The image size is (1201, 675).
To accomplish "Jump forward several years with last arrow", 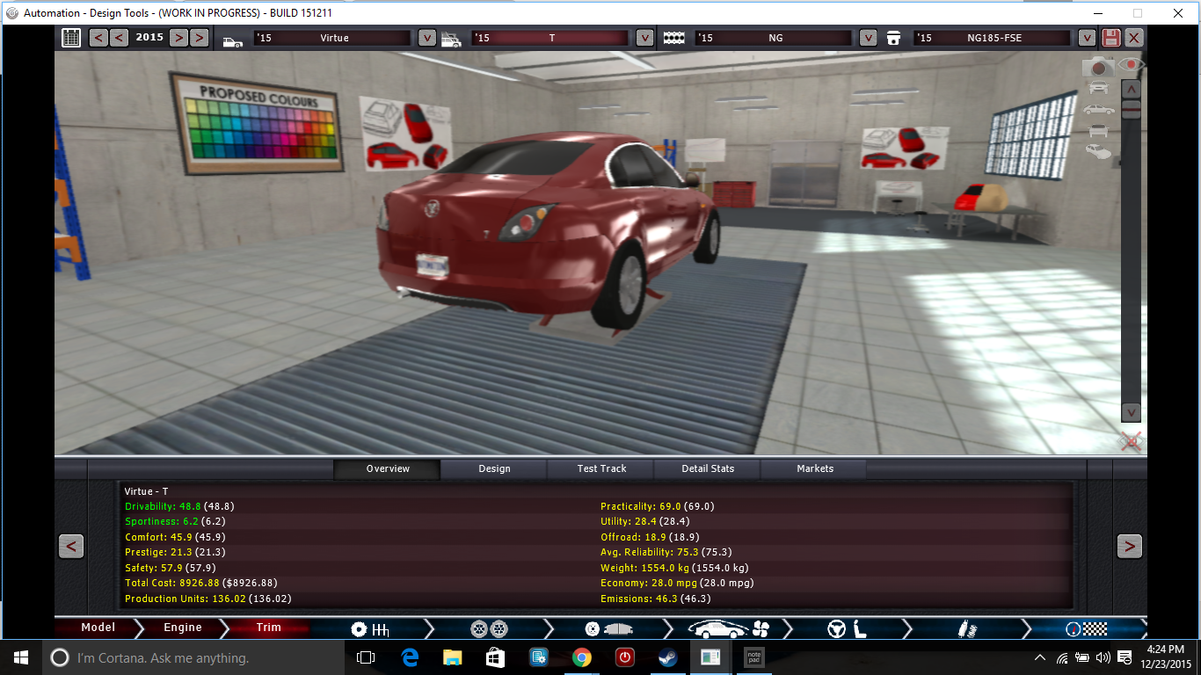I will point(199,38).
